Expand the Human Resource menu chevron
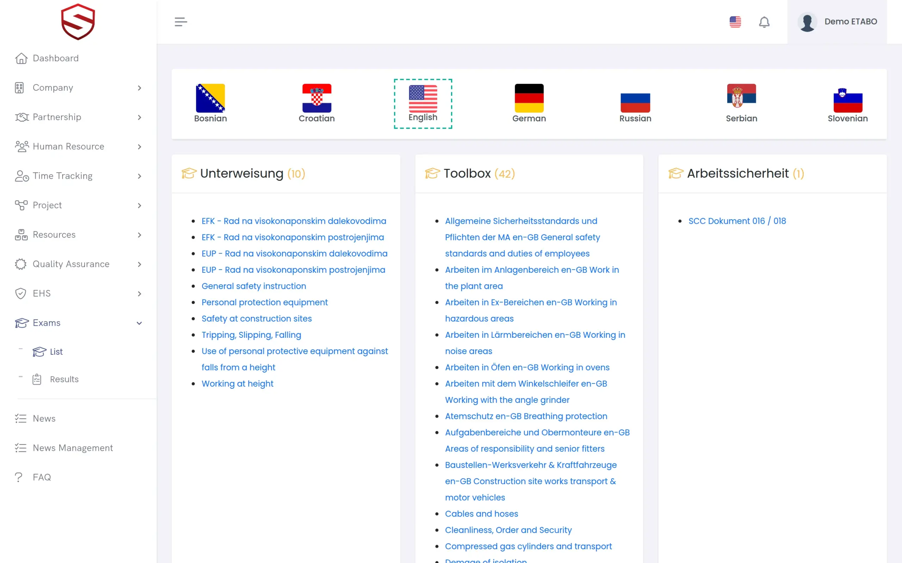Screen dimensions: 902x563 click(140, 147)
